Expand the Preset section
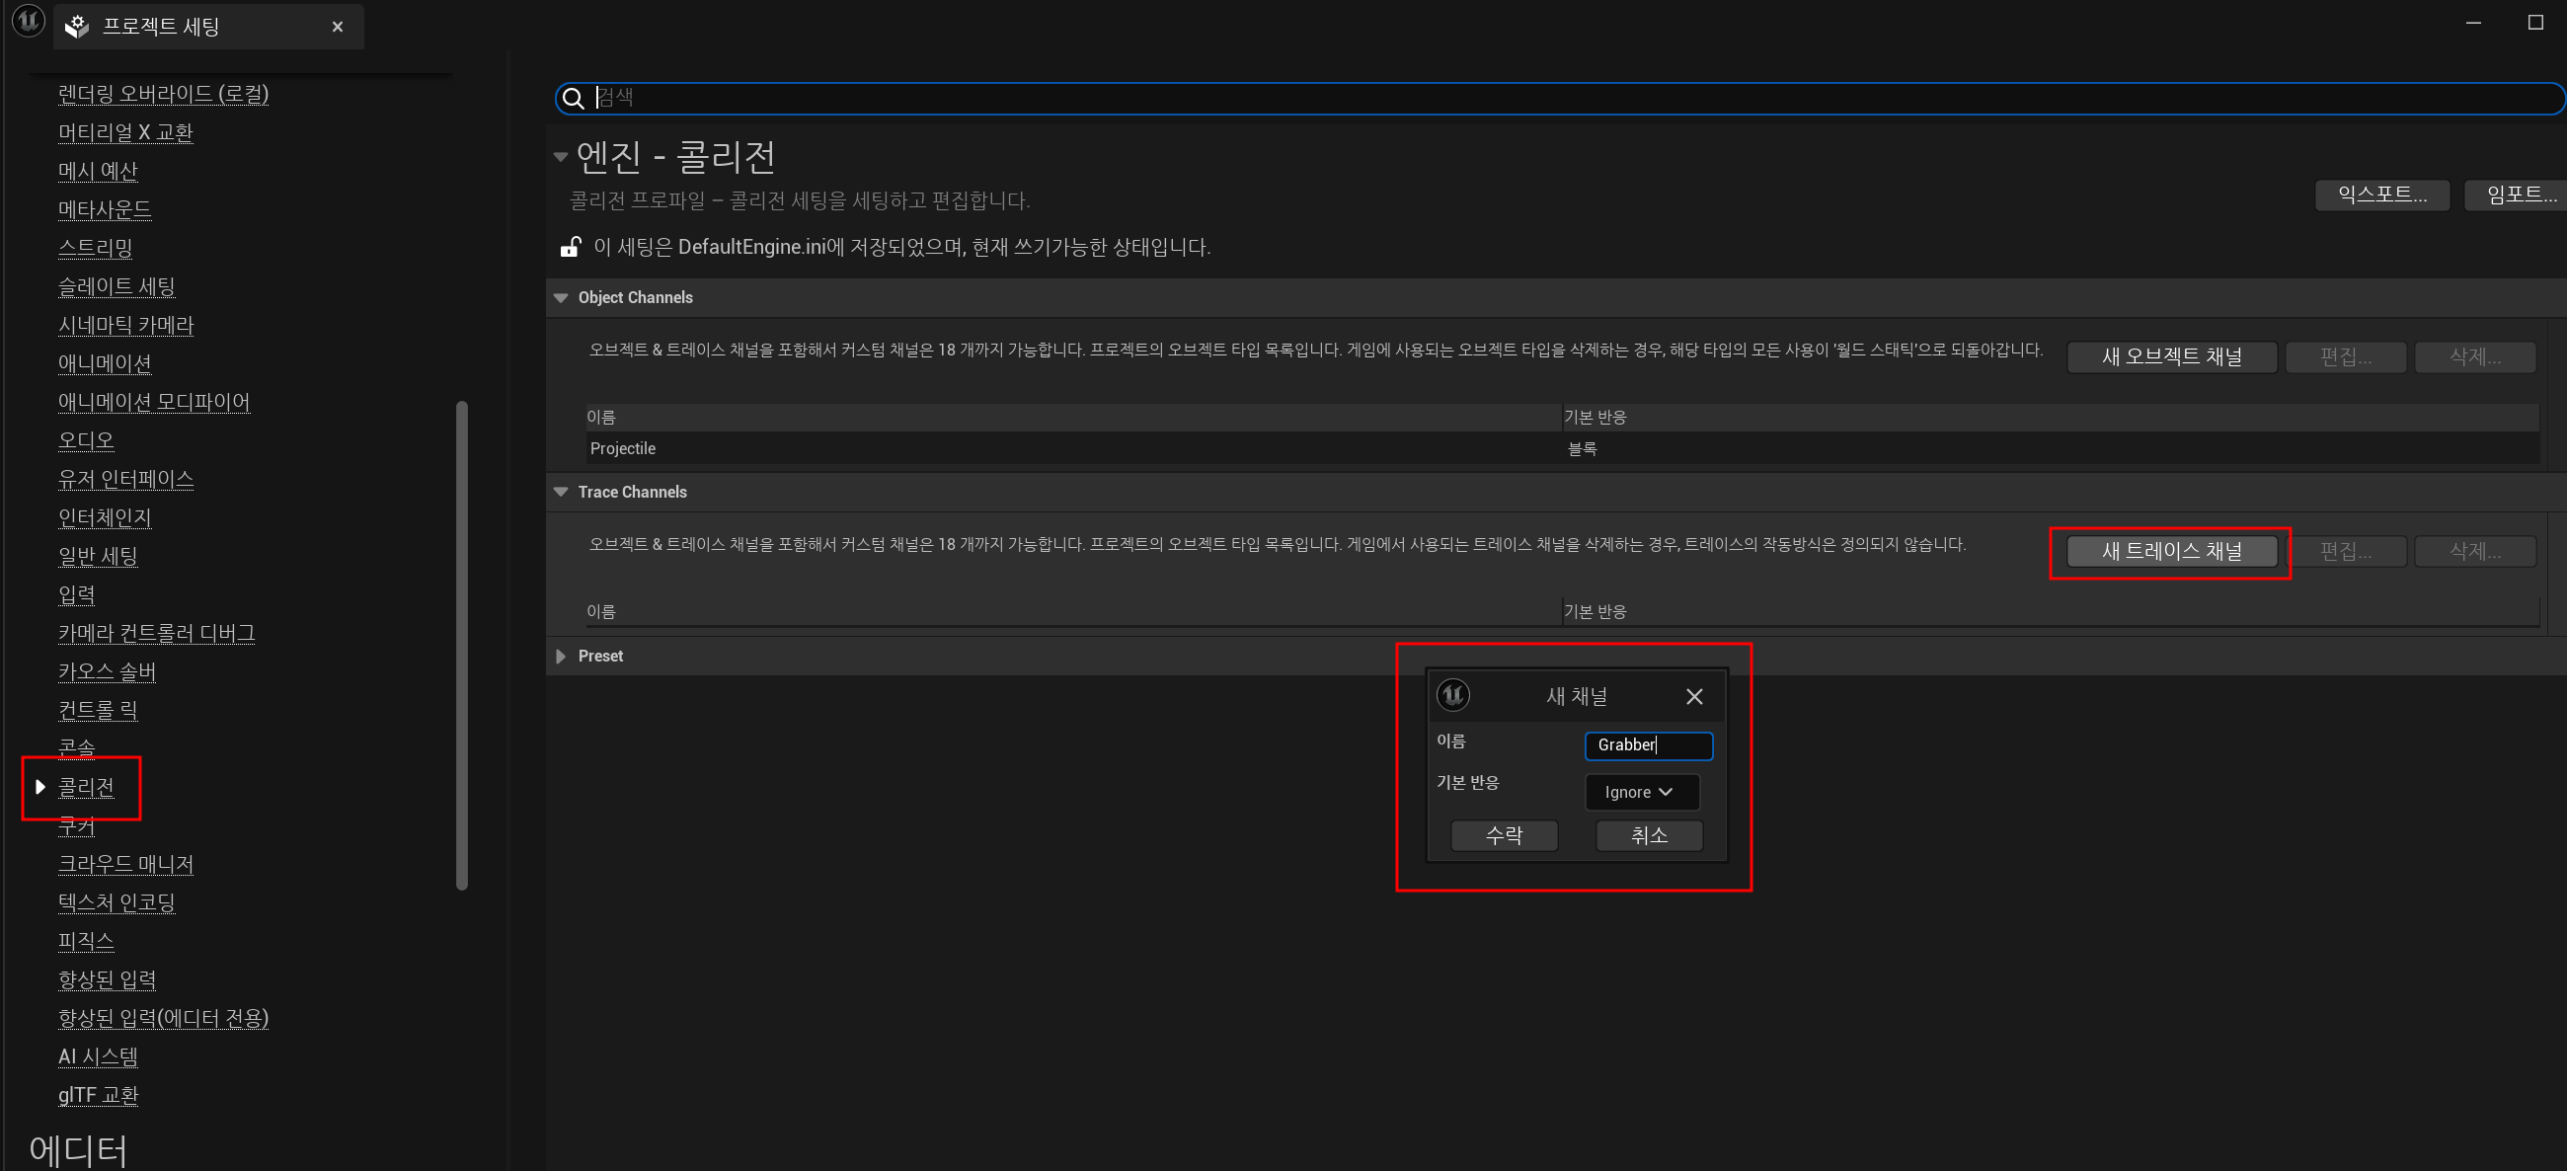This screenshot has height=1171, width=2567. tap(561, 656)
